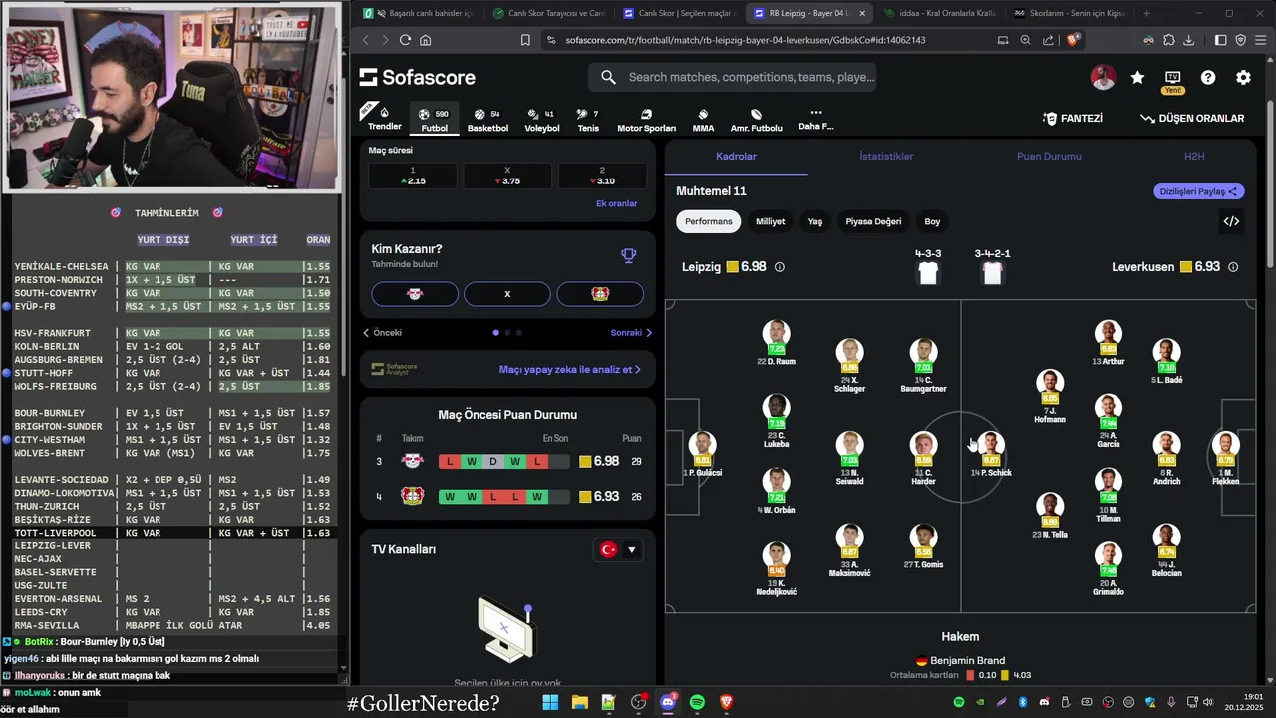Open favorites star icon in Sofascore header
This screenshot has height=718, width=1276.
click(1137, 78)
